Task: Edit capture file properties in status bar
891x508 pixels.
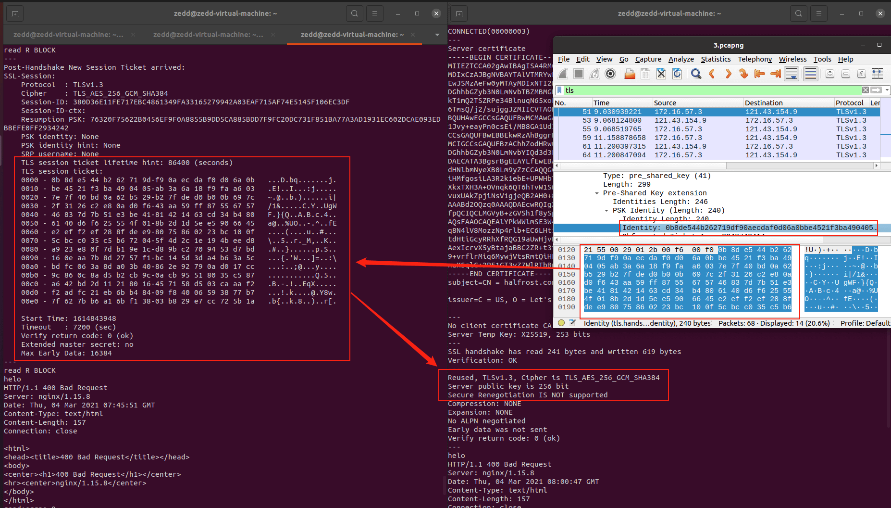Action: point(572,323)
